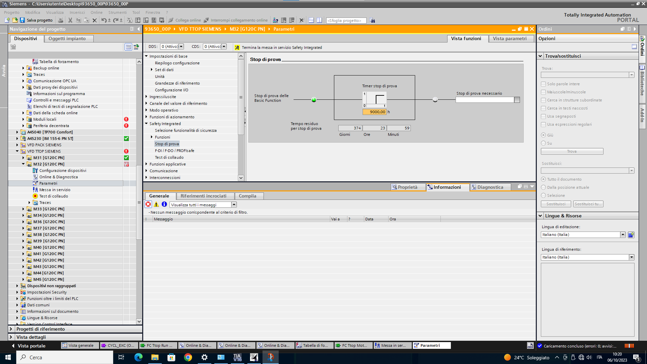
Task: Click the Compile icon in toolbar
Action: 129,20
